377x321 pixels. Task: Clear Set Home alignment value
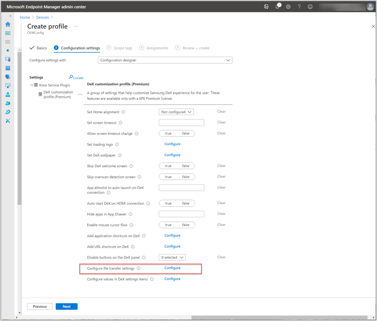tap(222, 112)
